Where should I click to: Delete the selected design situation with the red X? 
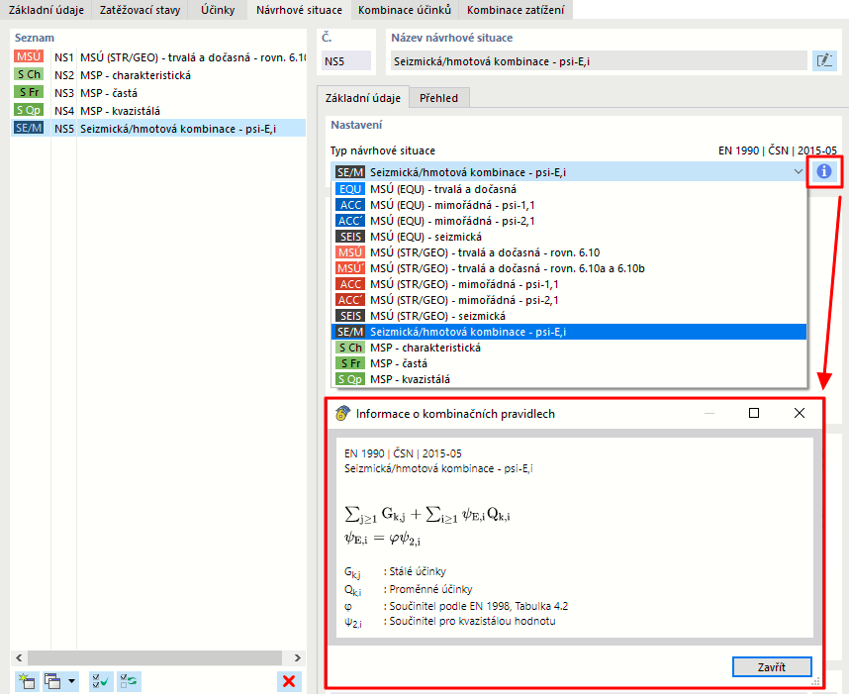coord(289,681)
